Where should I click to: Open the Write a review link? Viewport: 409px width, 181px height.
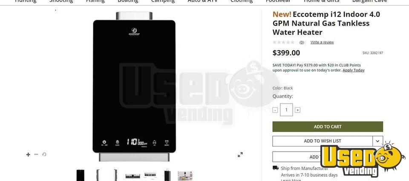tap(322, 42)
